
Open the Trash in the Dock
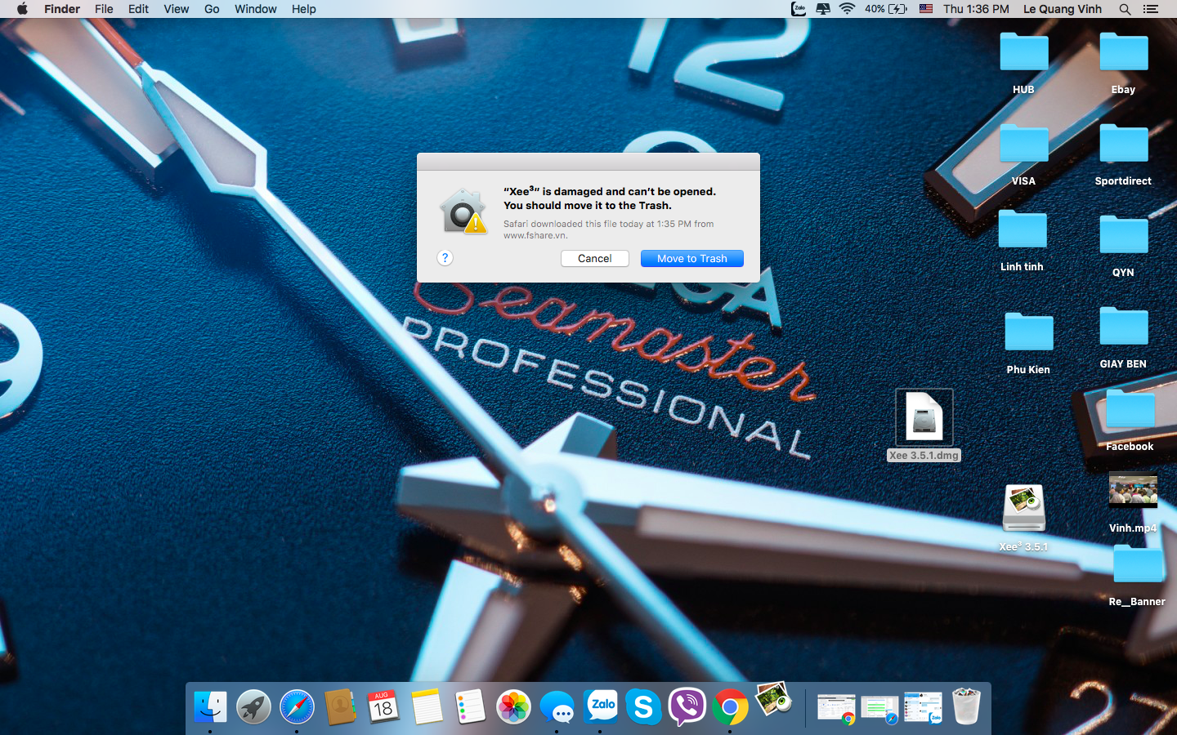966,707
